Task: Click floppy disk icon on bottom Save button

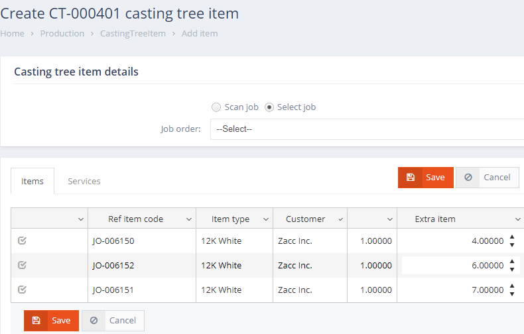Action: (x=36, y=321)
